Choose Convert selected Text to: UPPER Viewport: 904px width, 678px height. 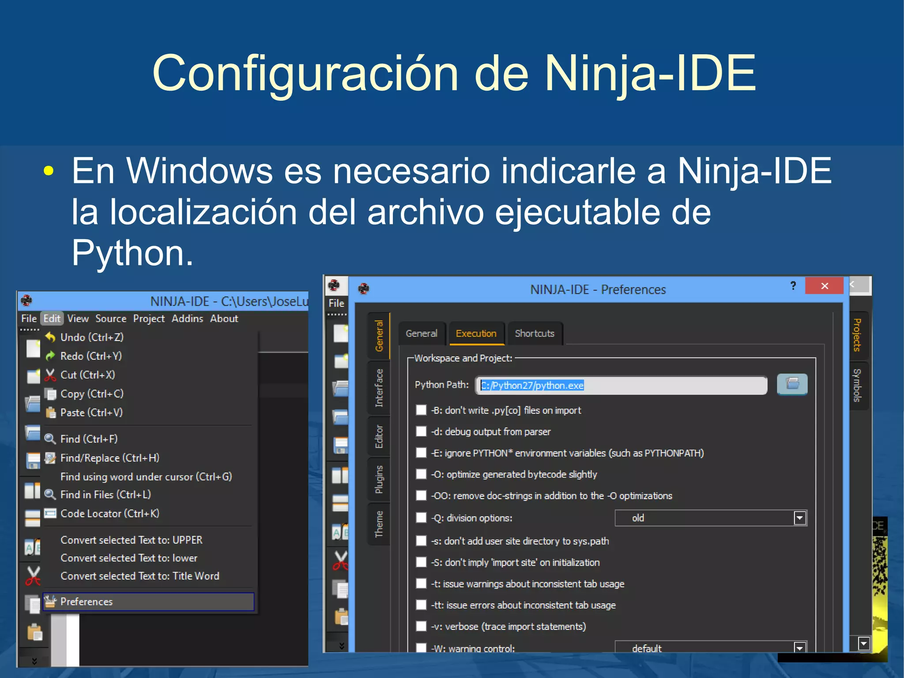[x=132, y=540]
